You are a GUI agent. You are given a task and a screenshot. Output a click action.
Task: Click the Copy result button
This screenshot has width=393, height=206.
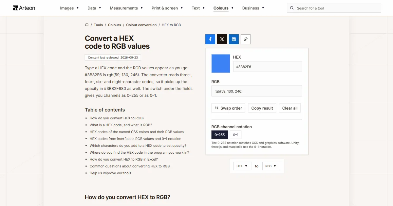click(262, 108)
